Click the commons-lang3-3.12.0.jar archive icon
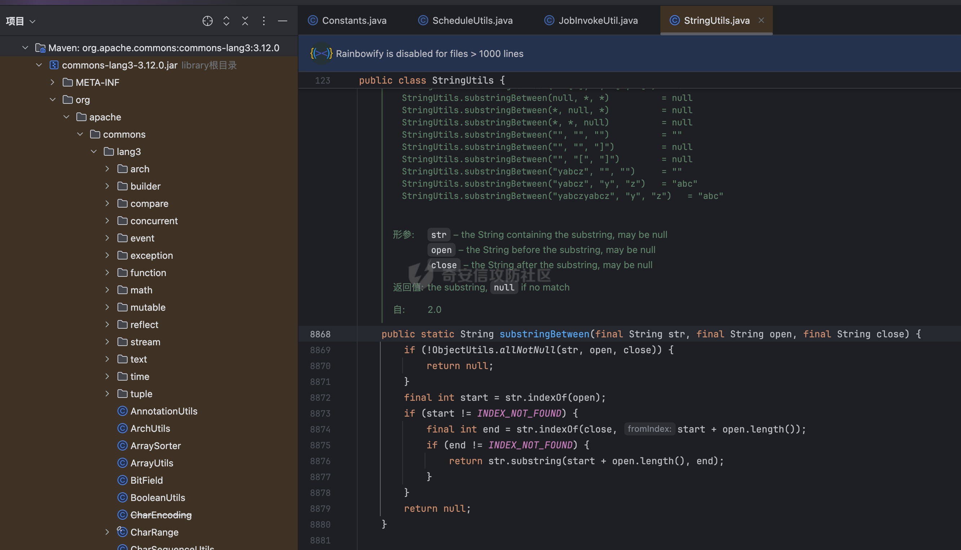 [x=54, y=65]
